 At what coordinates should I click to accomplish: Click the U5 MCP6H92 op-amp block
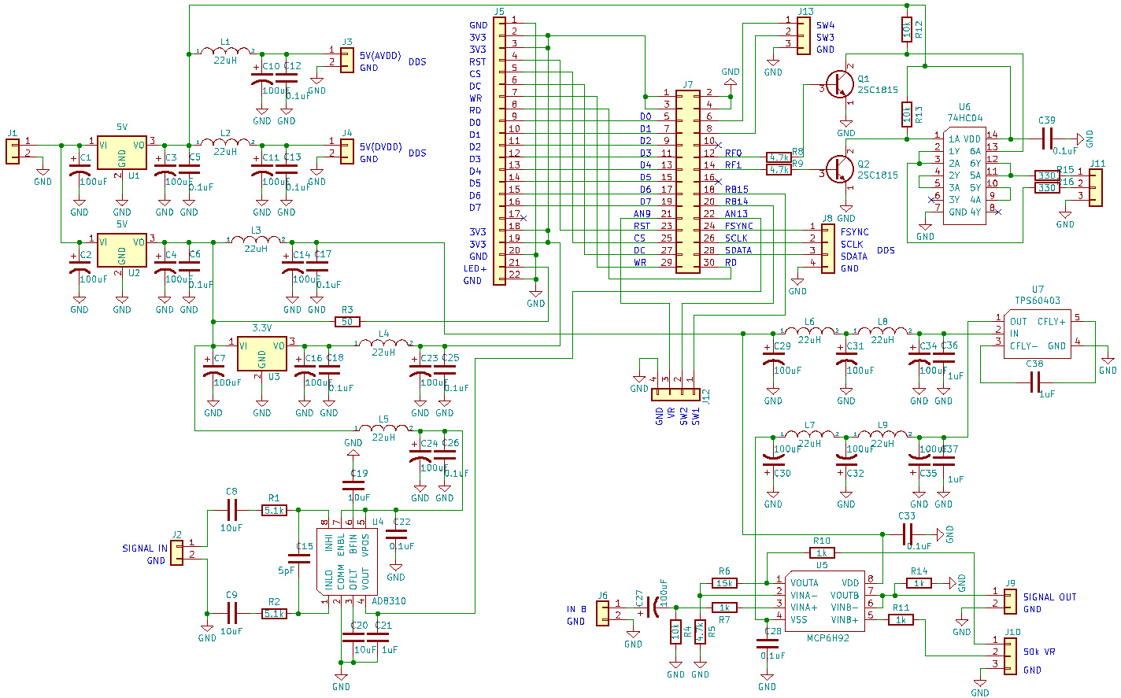coord(824,600)
